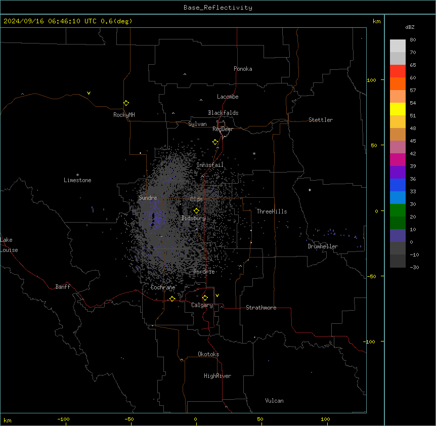This screenshot has width=436, height=426.
Task: Select the purple 39-36 dBZ legend swatch
Action: (x=398, y=173)
